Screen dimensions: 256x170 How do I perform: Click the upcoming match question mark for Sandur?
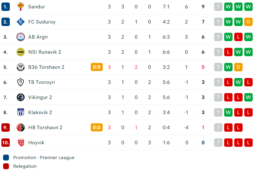pos(218,7)
